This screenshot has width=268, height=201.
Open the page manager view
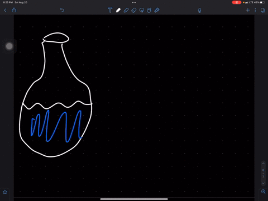click(263, 10)
